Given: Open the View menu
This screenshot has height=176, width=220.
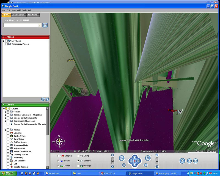Looking at the screenshot, I should 13,10.
